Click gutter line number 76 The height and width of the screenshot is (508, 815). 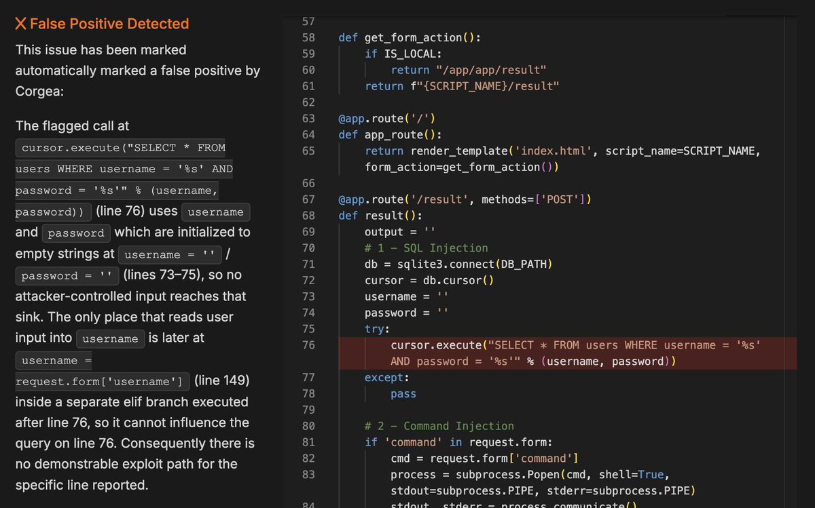click(308, 345)
